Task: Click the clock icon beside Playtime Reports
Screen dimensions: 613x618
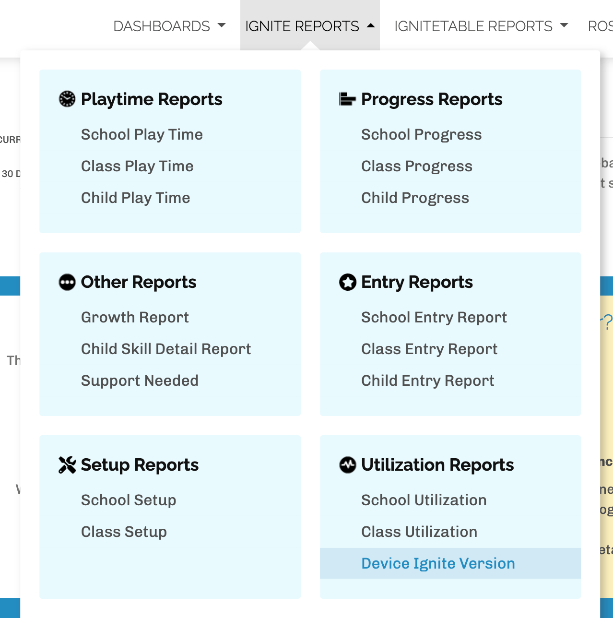Action: tap(67, 99)
